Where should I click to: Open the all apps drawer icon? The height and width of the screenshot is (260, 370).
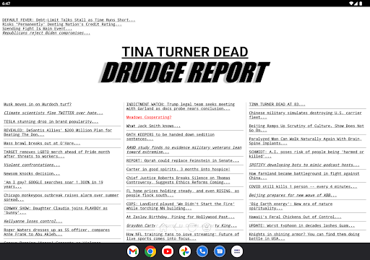[237, 251]
